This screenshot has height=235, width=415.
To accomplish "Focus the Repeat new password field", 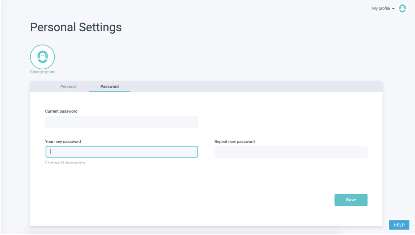I will [x=291, y=152].
